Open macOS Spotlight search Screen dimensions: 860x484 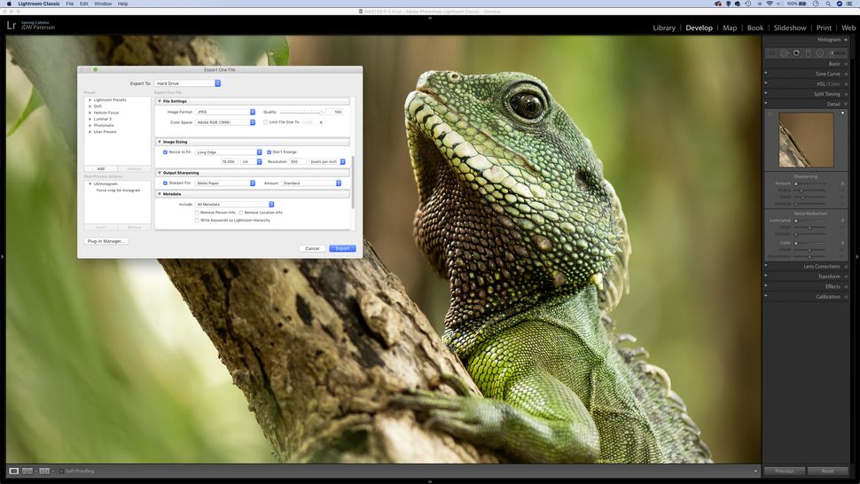click(x=828, y=4)
